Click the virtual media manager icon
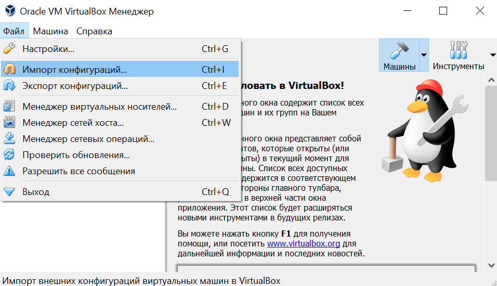Viewport: 497px width, 286px height. pos(9,106)
